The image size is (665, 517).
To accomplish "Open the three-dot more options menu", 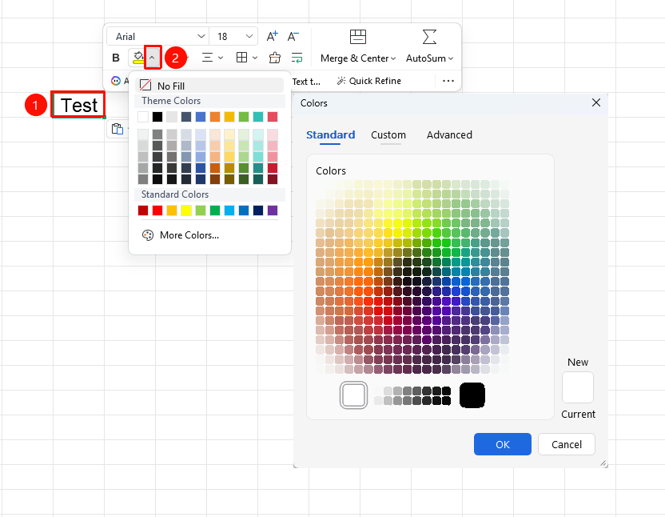I will pyautogui.click(x=448, y=81).
